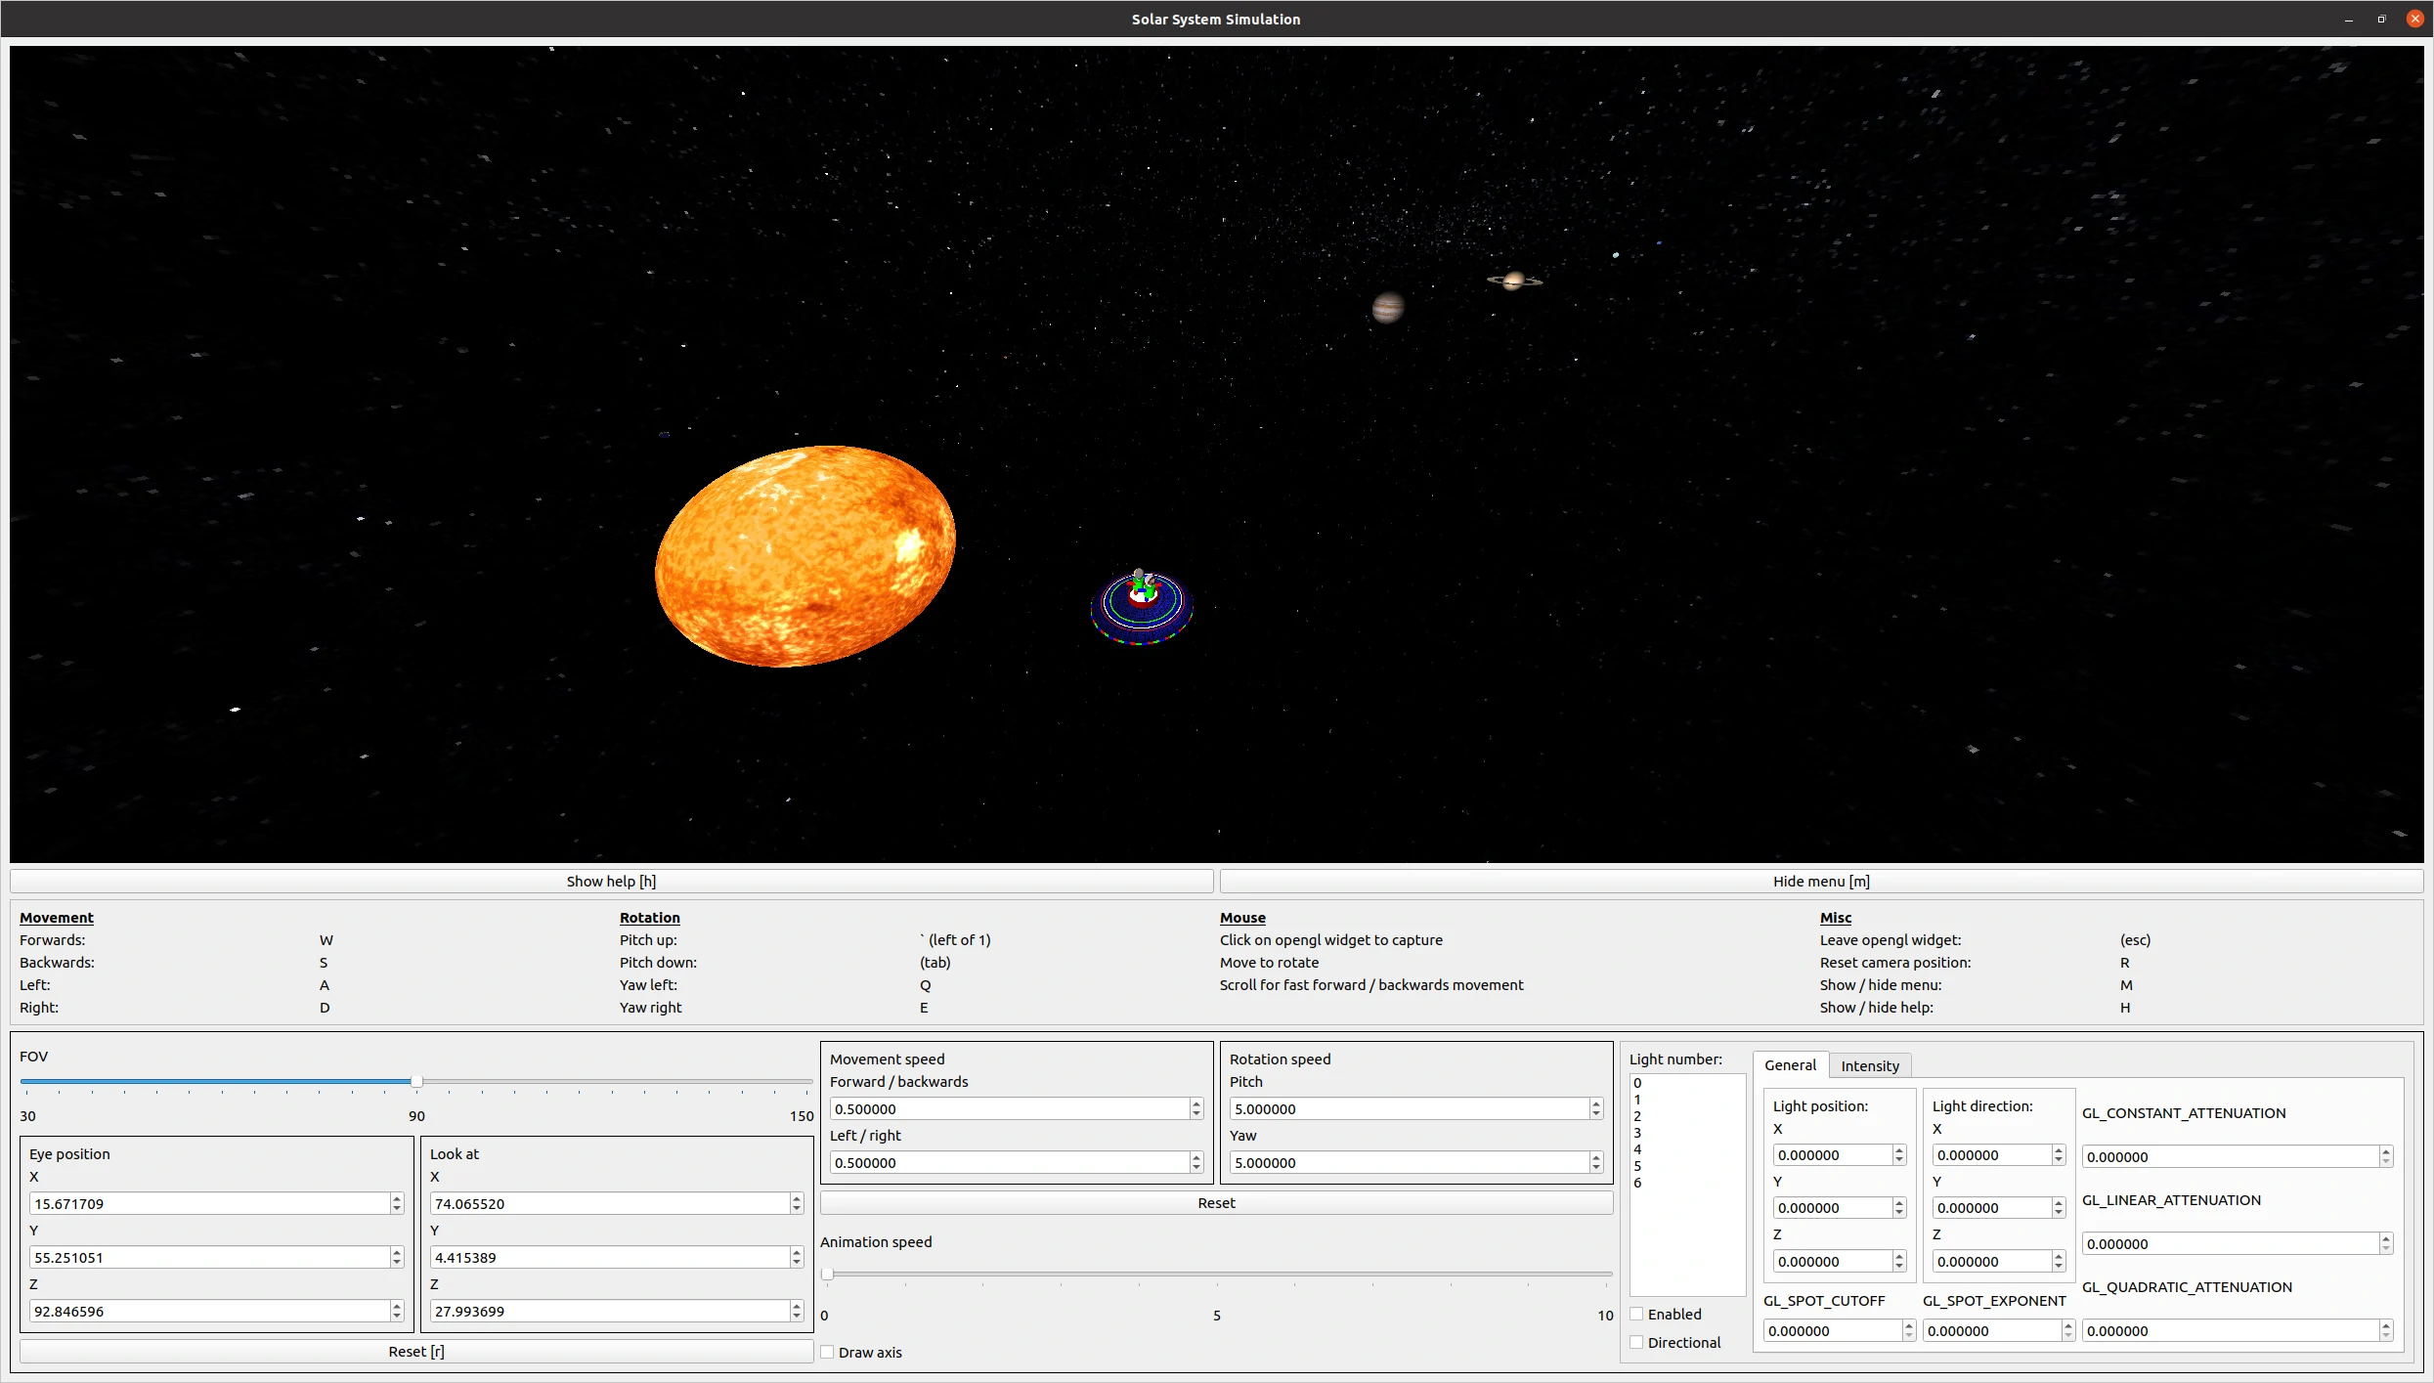
Task: Select light number 1 in list
Action: pos(1686,1100)
